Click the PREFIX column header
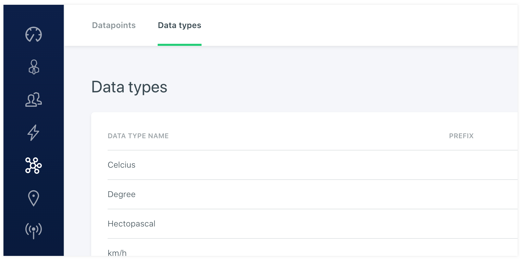521x260 pixels. click(x=461, y=136)
